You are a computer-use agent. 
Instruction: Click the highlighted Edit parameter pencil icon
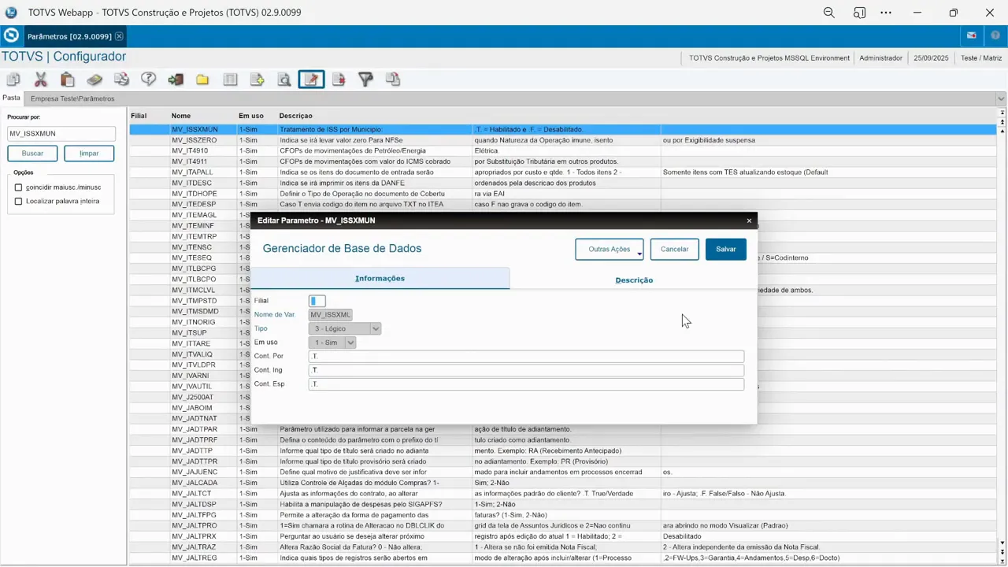[x=311, y=80]
